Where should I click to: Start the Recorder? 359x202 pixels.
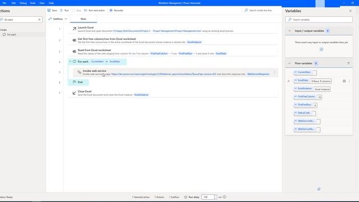[x=116, y=10]
